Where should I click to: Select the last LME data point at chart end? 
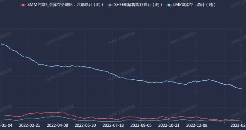(x=241, y=88)
